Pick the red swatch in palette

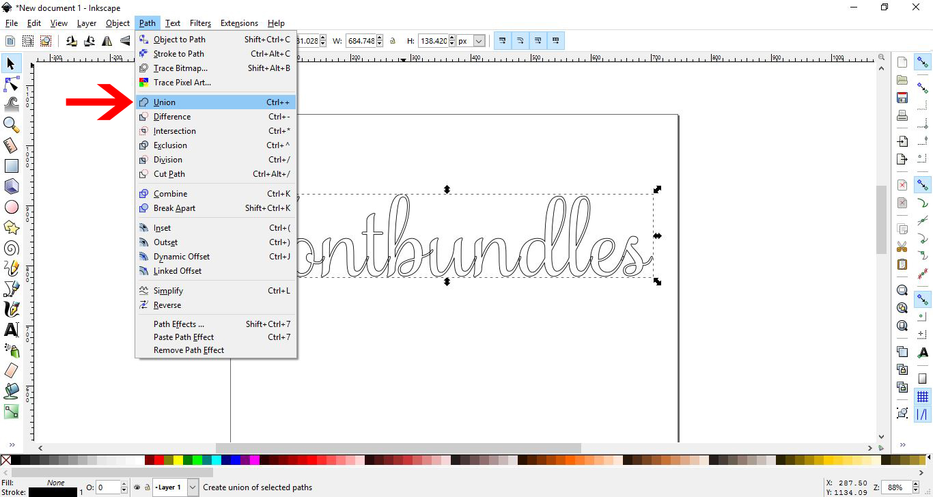(160, 460)
